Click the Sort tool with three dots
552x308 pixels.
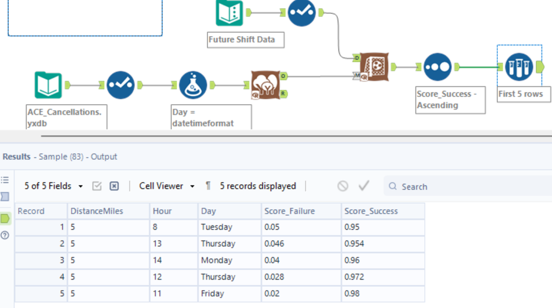point(437,67)
